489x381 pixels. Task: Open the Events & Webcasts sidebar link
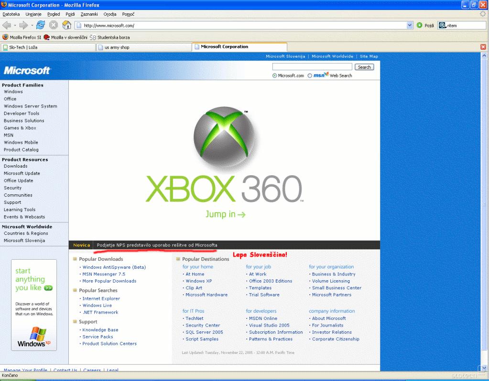coord(24,217)
